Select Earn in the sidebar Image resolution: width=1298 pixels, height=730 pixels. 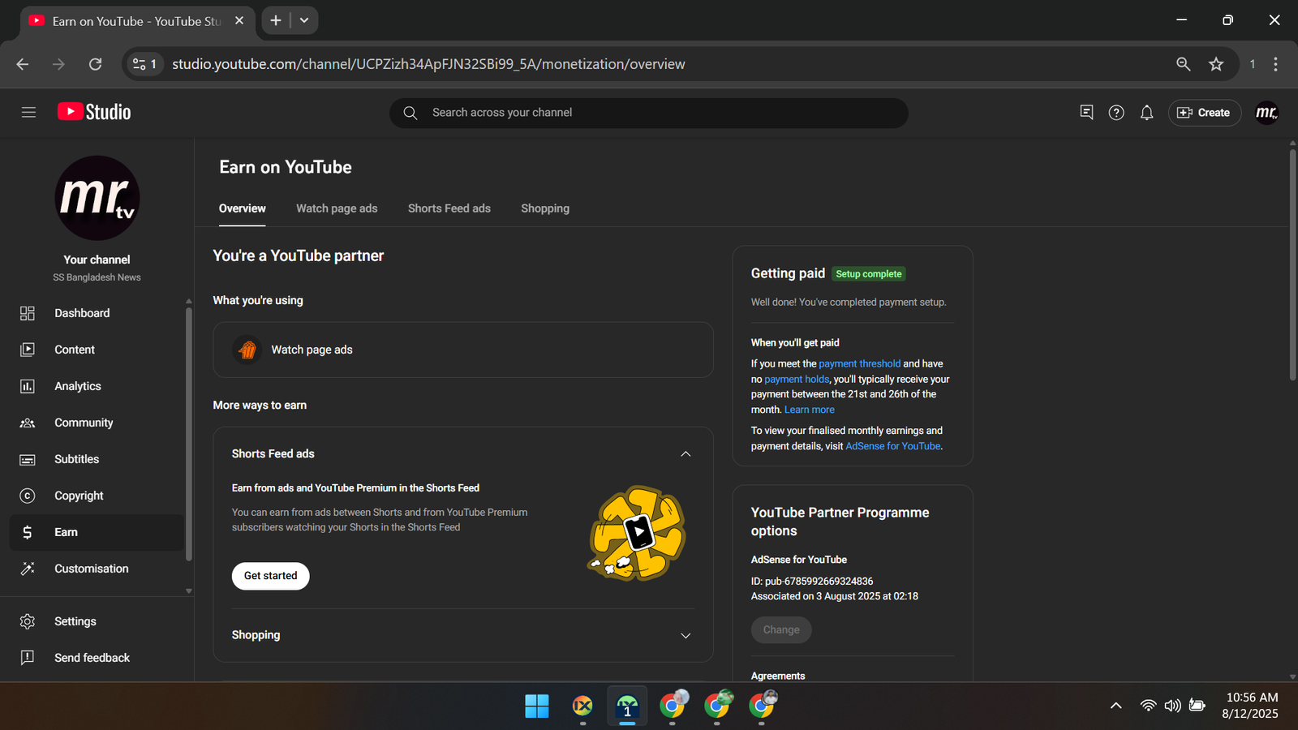97,532
